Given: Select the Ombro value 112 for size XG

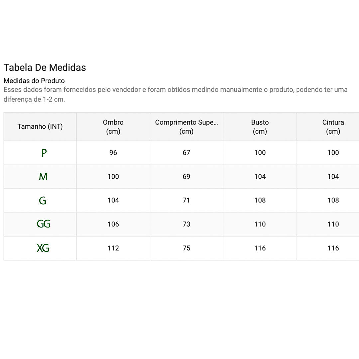Looking at the screenshot, I should 113,248.
